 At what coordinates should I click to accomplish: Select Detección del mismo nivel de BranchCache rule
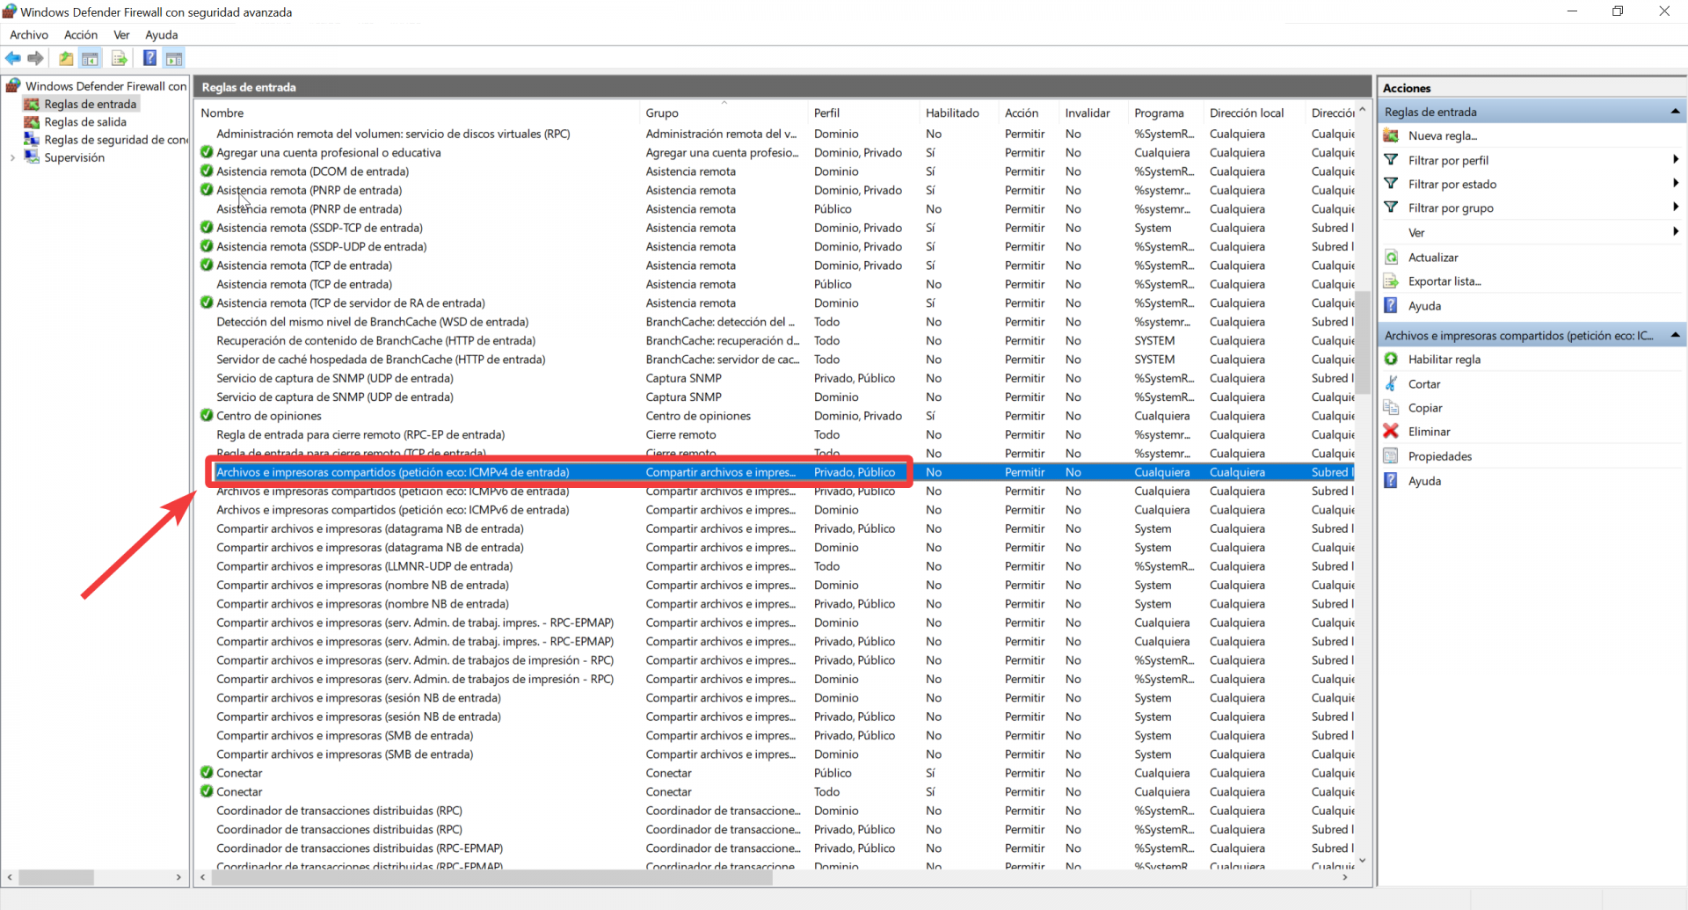pyautogui.click(x=777, y=322)
